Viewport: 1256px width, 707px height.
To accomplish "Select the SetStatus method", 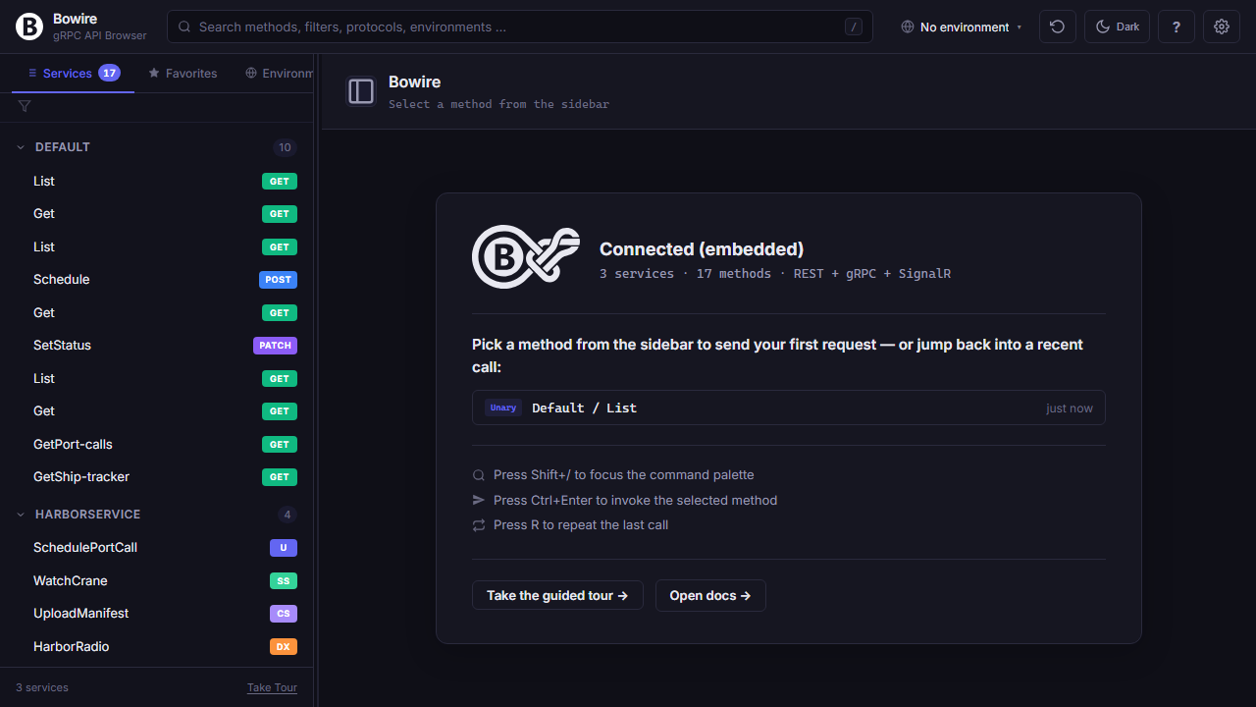I will [x=157, y=346].
